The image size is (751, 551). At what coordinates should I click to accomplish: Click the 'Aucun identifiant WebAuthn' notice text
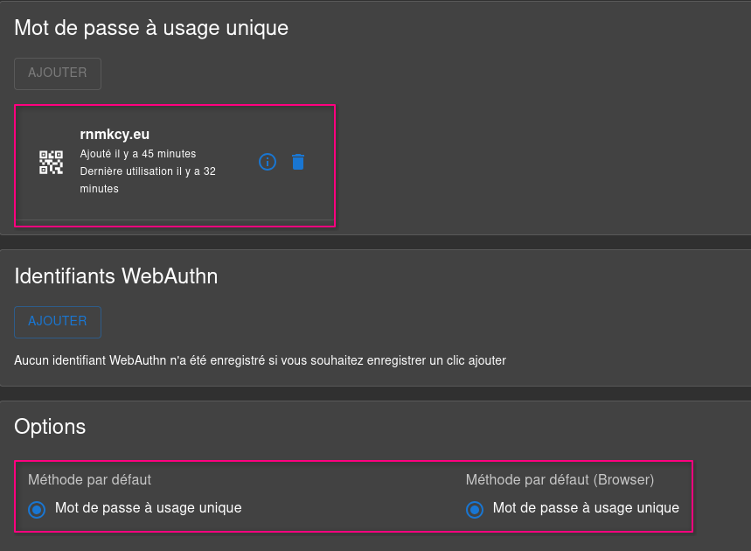pyautogui.click(x=260, y=360)
